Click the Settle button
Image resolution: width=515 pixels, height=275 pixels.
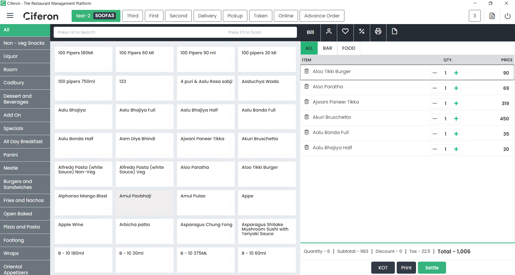(432, 268)
